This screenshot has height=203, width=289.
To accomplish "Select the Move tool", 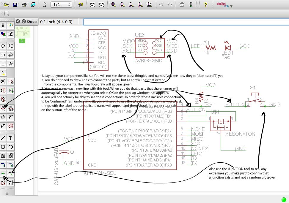I will (x=3, y=46).
